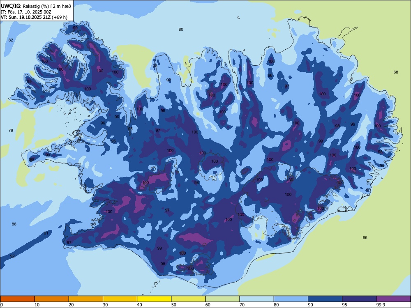Select the legend tick label '99.9'
The width and height of the screenshot is (411, 308).
pos(381,305)
